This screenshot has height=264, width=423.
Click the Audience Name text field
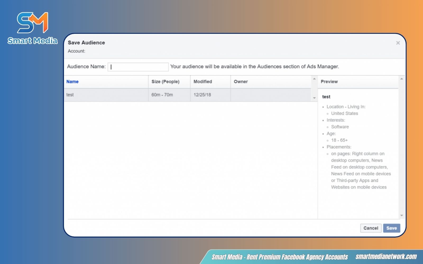pyautogui.click(x=138, y=67)
